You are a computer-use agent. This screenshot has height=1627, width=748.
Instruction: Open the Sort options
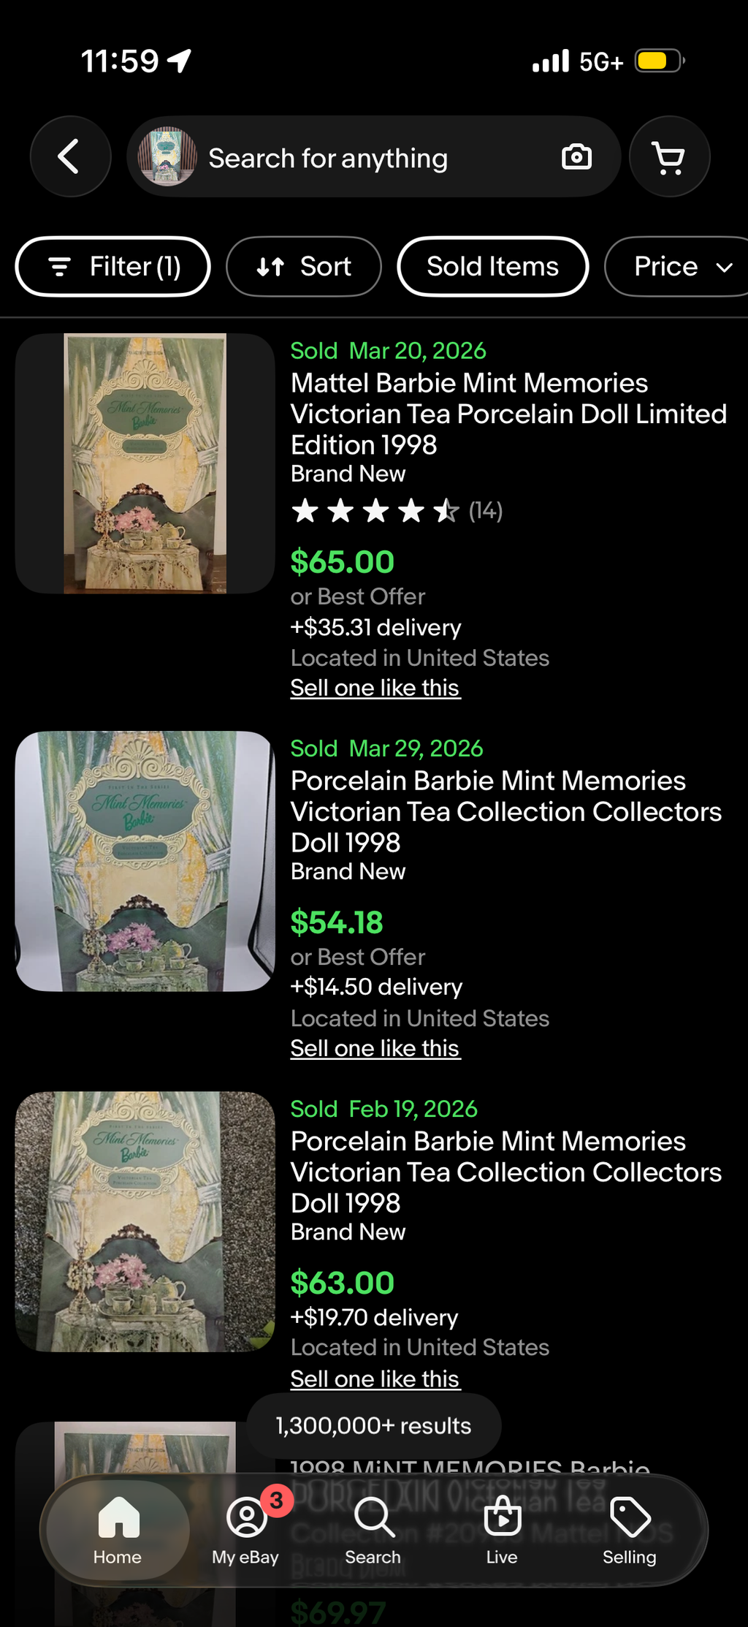304,267
